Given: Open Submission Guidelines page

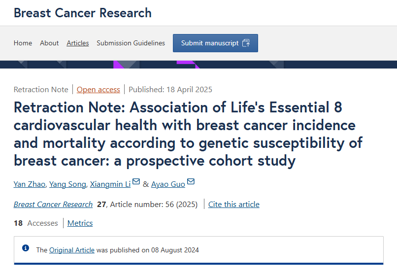Looking at the screenshot, I should coord(131,43).
